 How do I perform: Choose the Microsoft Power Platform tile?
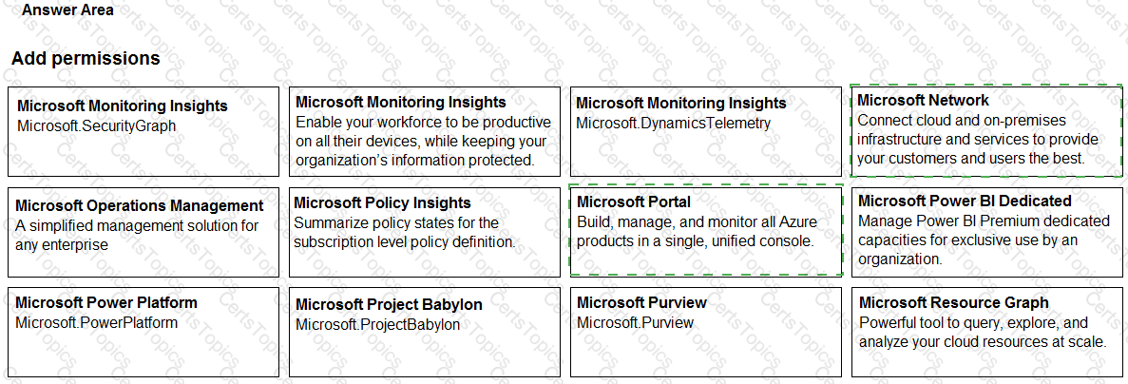(143, 333)
